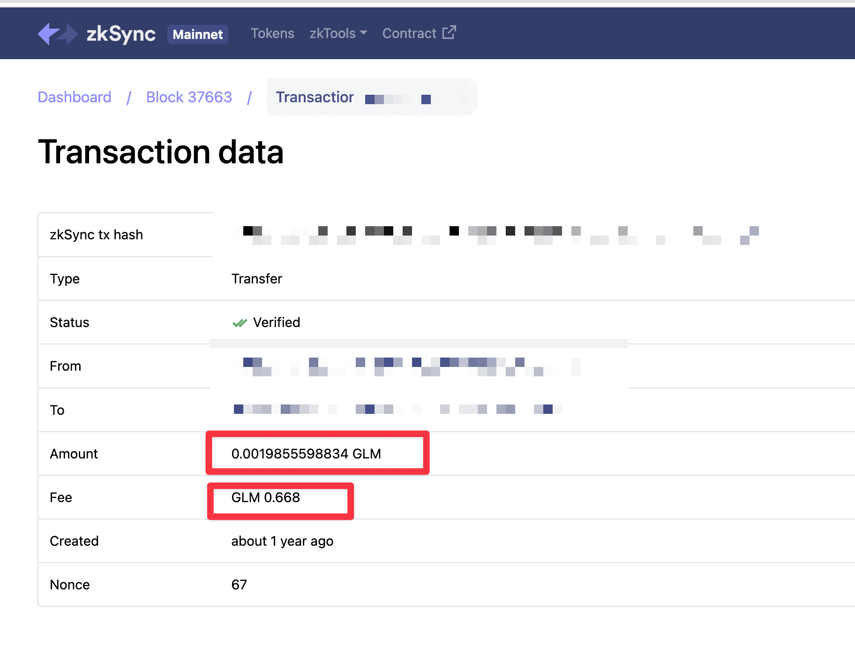
Task: Click the Transfer type value
Action: (x=257, y=279)
